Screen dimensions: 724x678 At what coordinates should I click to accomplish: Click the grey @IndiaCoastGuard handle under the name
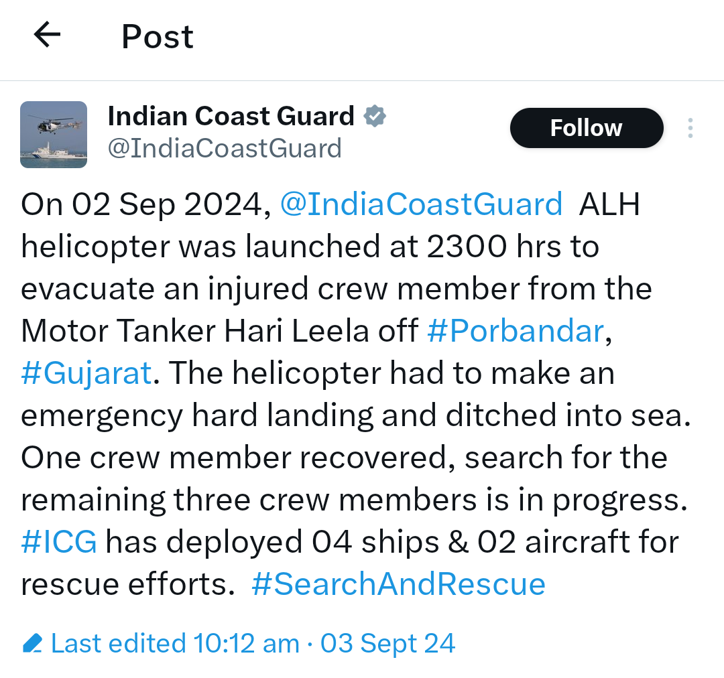[225, 148]
